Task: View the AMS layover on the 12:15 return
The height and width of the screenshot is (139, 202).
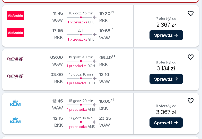Action: click(81, 127)
